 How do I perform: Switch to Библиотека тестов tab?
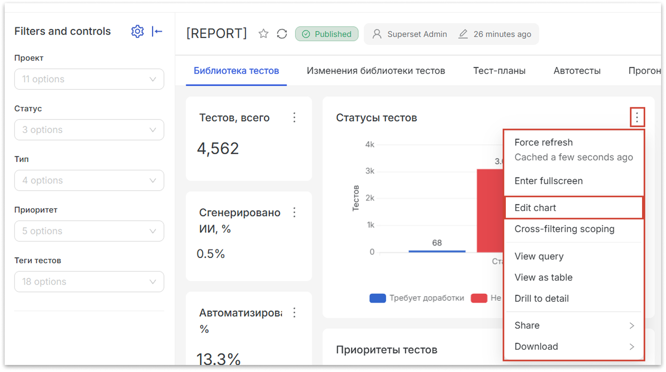236,71
